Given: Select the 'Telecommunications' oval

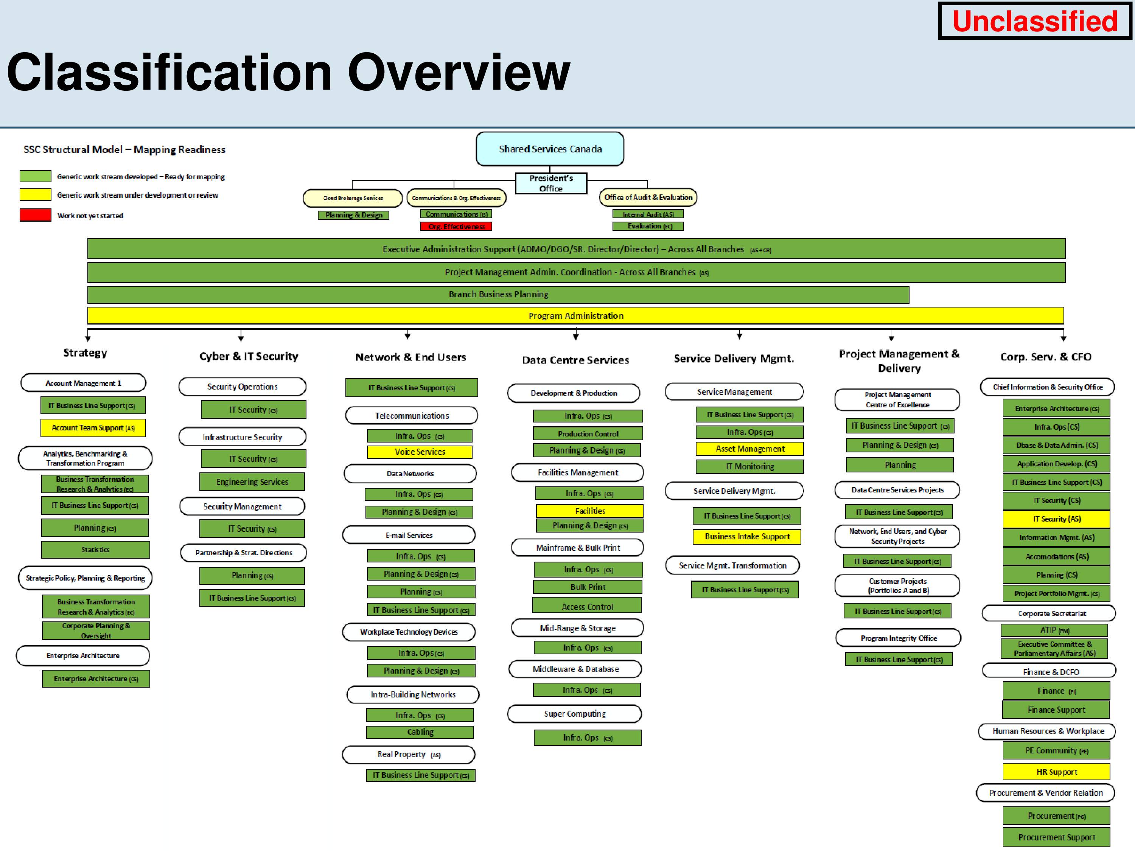Looking at the screenshot, I should [412, 416].
